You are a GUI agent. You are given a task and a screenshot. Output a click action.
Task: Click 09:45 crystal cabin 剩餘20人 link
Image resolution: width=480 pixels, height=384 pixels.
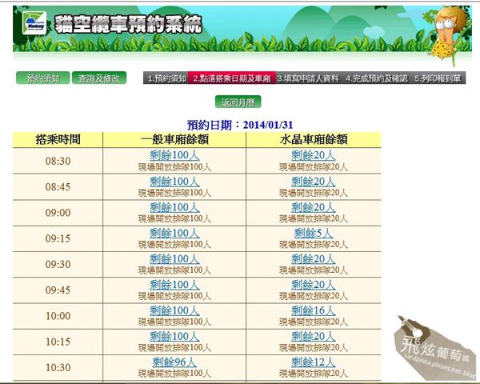click(313, 285)
